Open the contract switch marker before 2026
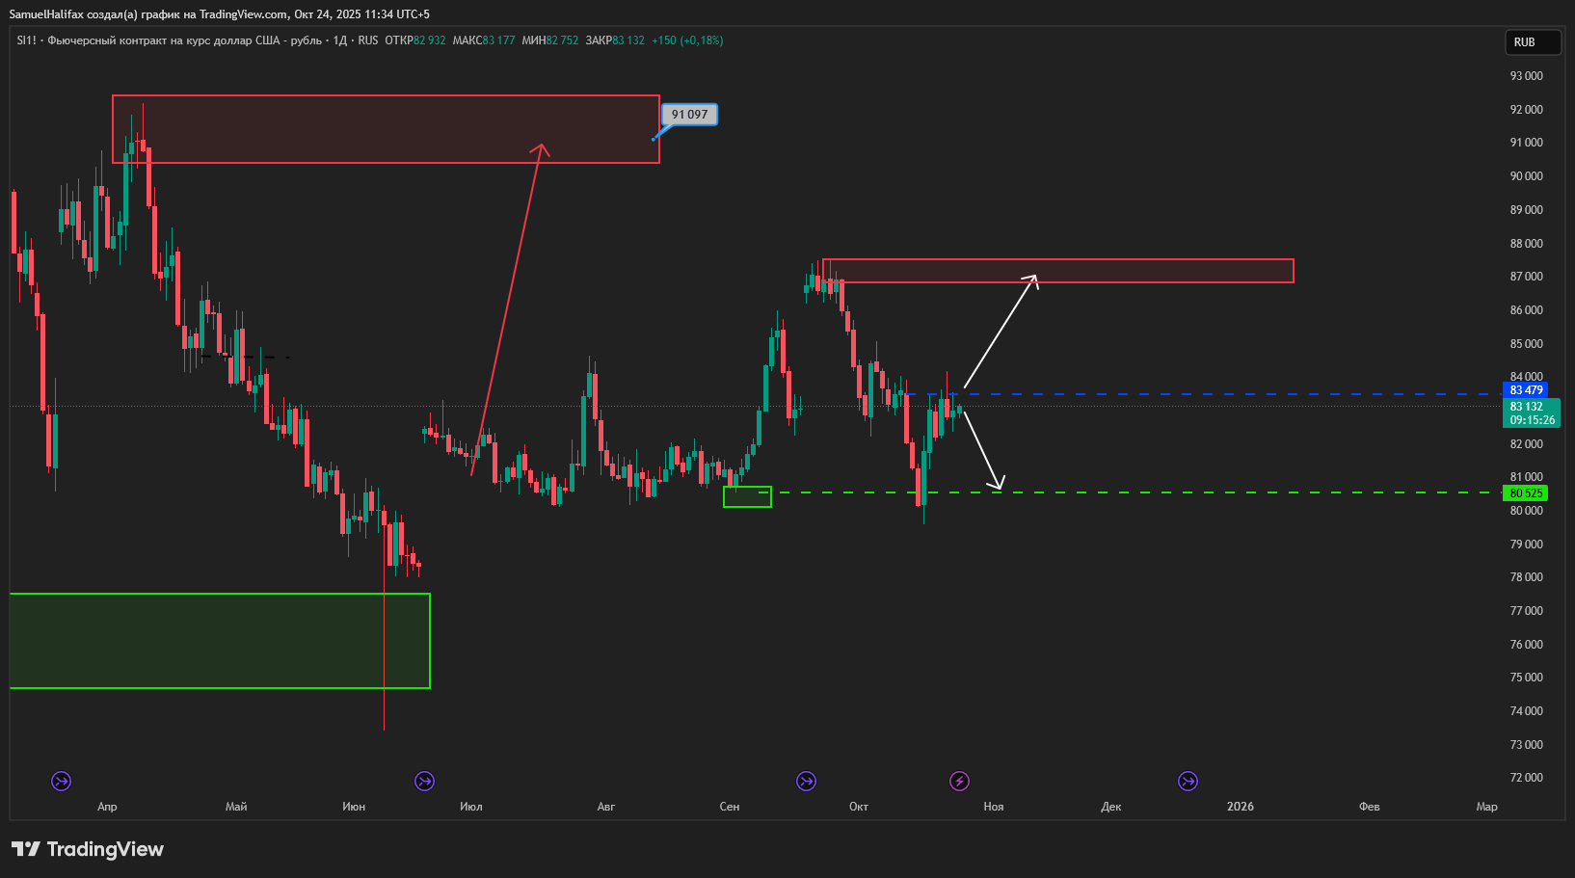This screenshot has width=1575, height=878. [x=1188, y=781]
